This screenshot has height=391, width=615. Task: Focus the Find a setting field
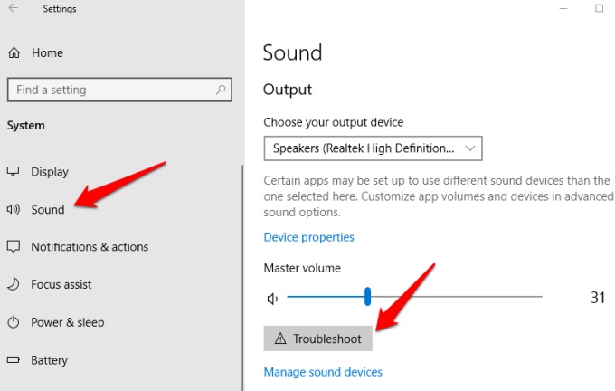tap(109, 90)
